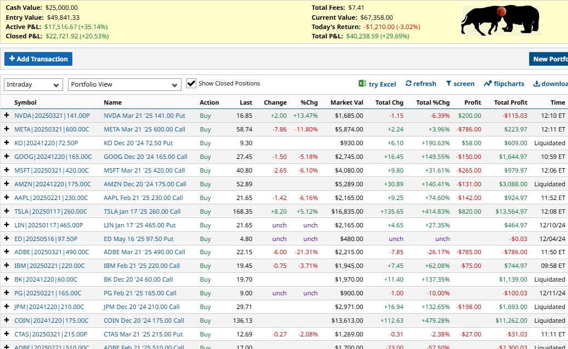Viewport: 568px width, 349px height.
Task: Open the COIN|20241220|175.00C symbol link
Action: click(x=52, y=321)
